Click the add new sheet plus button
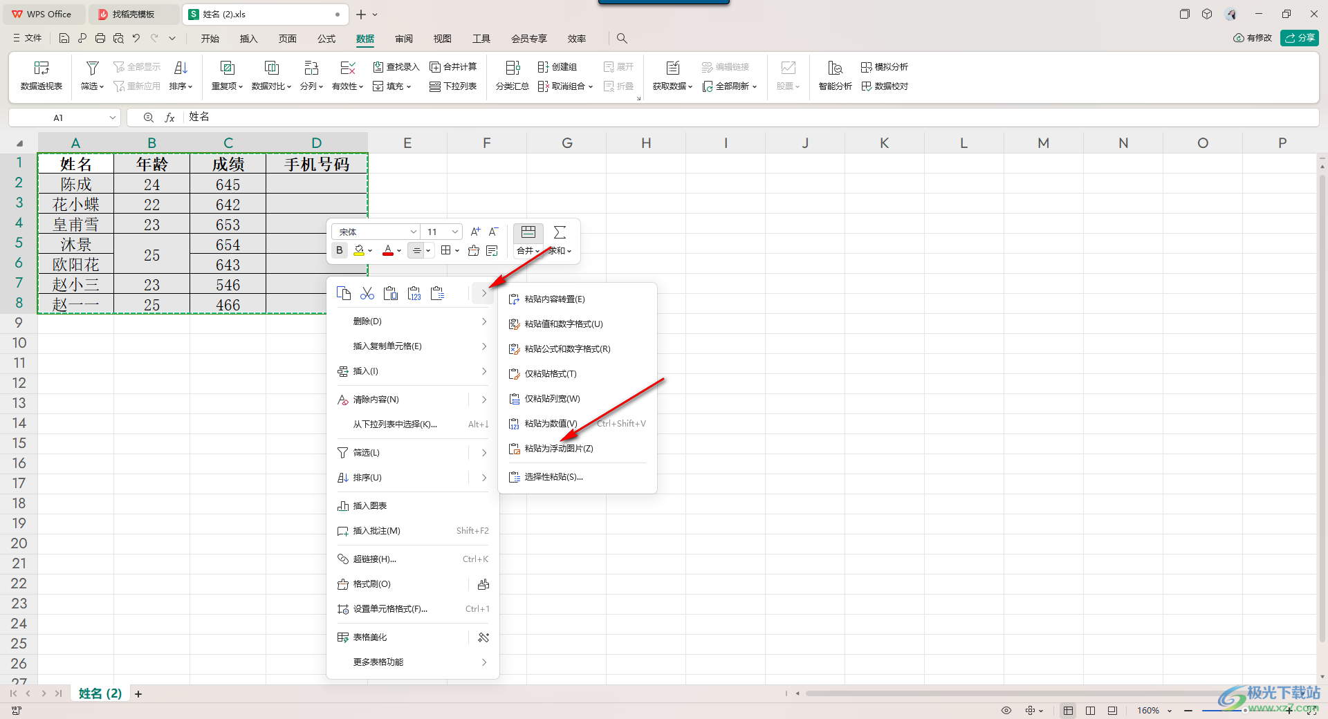 [x=138, y=694]
